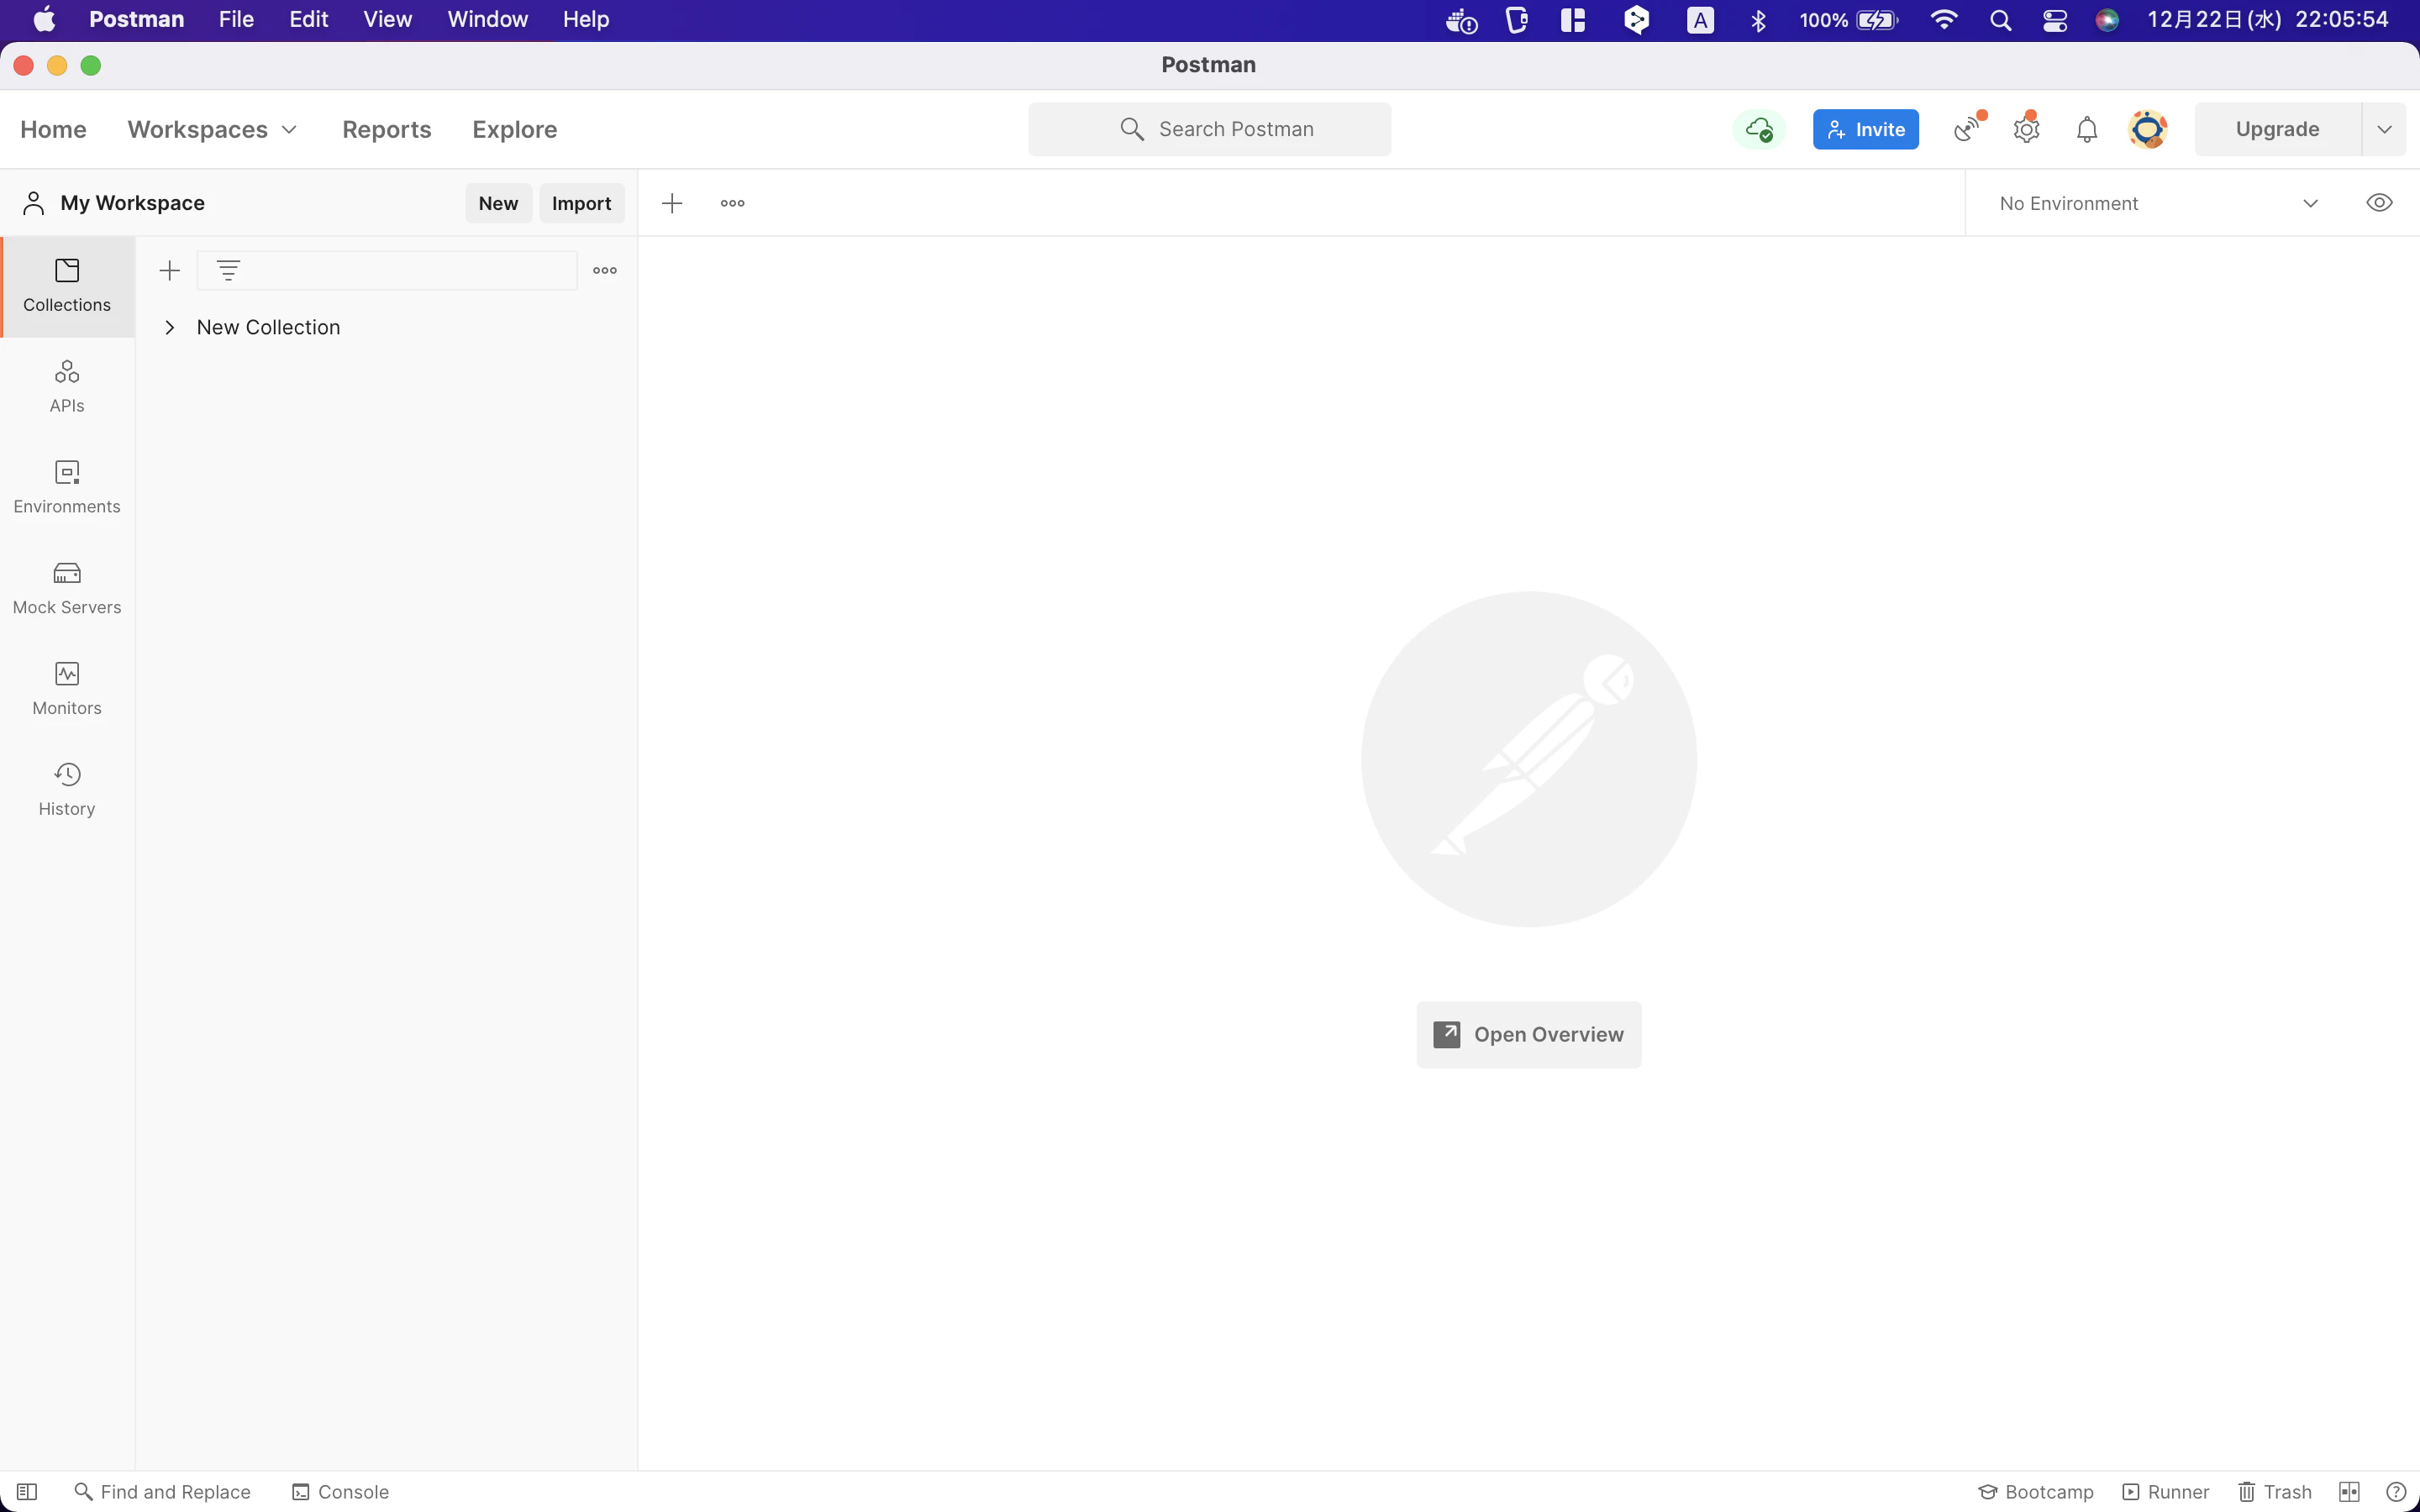Open collections options three-dot menu
The height and width of the screenshot is (1512, 2420).
(605, 270)
